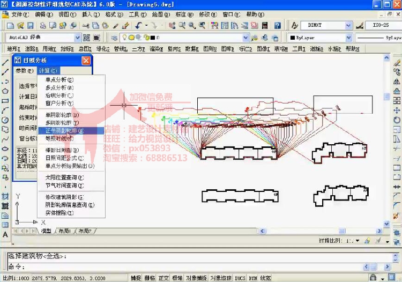Expand the layer selection dropdown
The height and width of the screenshot is (282, 402).
coord(245,38)
